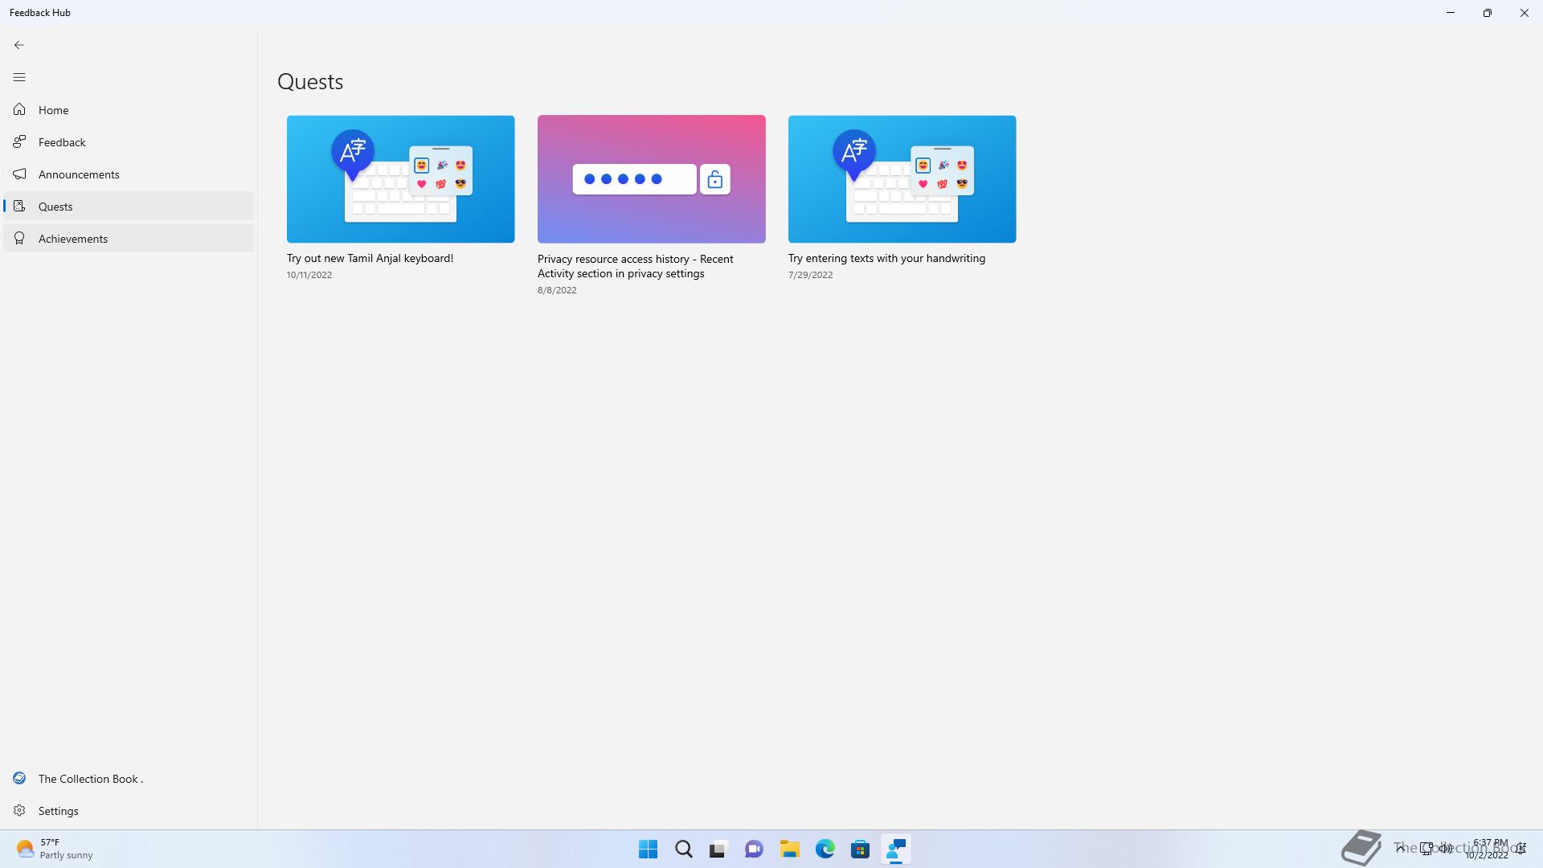The width and height of the screenshot is (1543, 868).
Task: Restore down the Feedback Hub window
Action: tap(1488, 13)
